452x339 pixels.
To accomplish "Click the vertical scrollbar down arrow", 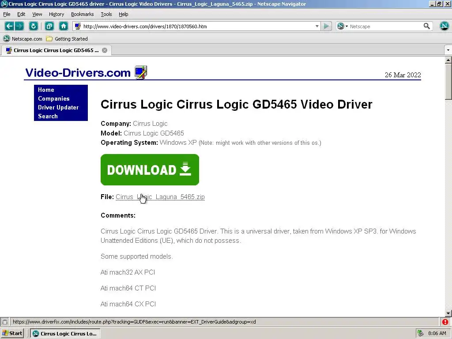I will click(448, 313).
